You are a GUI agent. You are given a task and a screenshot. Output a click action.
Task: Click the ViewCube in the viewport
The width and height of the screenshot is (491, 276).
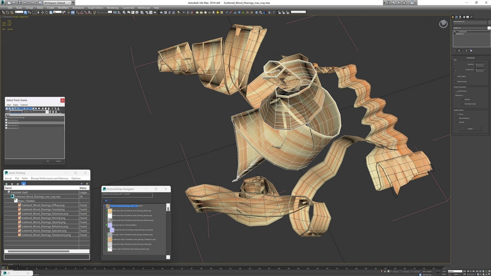coord(443,24)
